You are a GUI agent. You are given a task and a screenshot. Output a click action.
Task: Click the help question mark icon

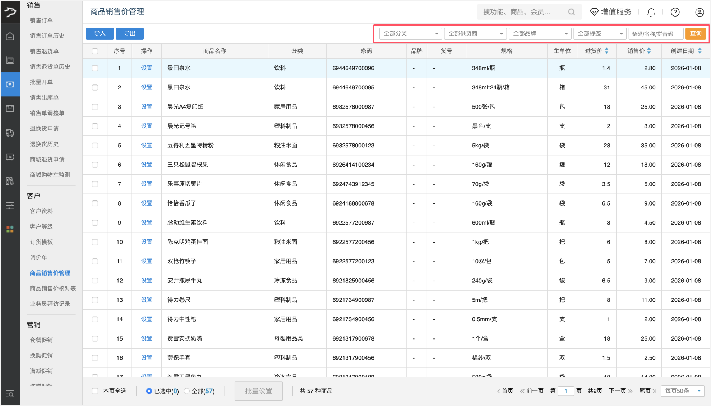675,12
